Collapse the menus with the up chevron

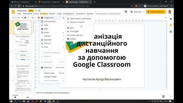(x=165, y=18)
